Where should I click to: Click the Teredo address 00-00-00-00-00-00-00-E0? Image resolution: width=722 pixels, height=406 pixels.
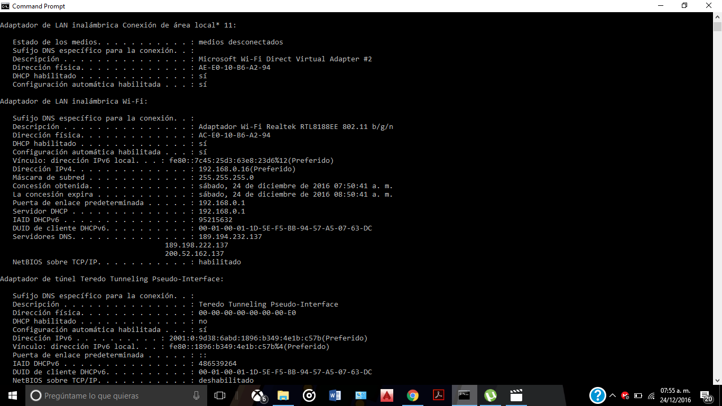click(247, 313)
